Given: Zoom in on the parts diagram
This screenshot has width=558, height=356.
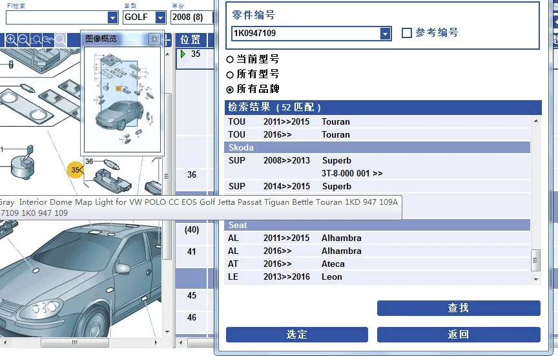Looking at the screenshot, I should pyautogui.click(x=11, y=39).
